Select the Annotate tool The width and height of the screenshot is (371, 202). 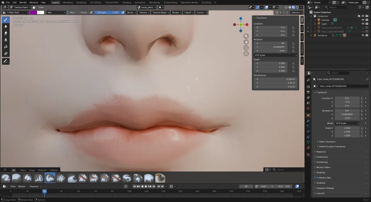coord(6,61)
